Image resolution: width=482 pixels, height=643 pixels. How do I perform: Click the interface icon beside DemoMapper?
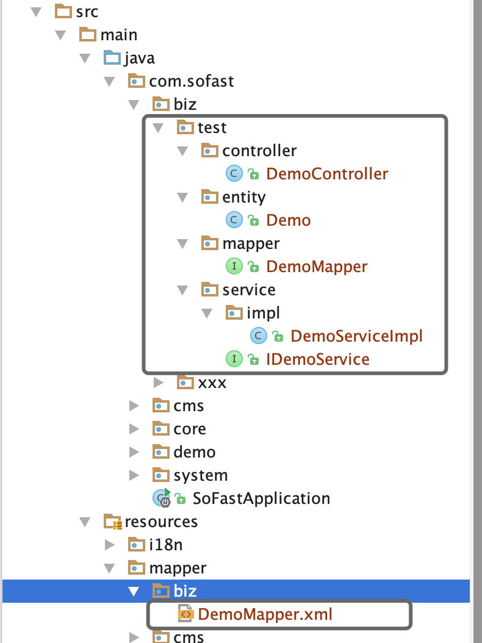[234, 267]
